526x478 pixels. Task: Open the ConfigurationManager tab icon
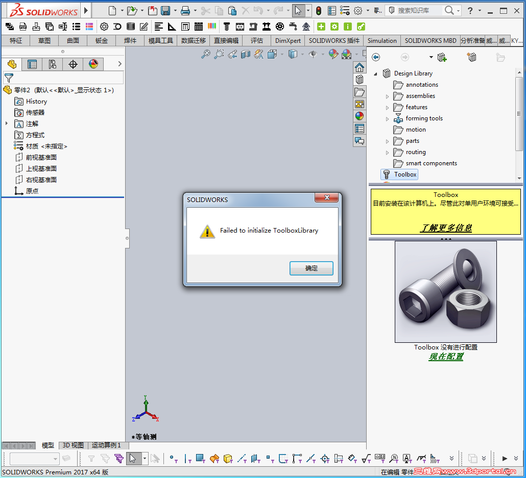click(52, 64)
